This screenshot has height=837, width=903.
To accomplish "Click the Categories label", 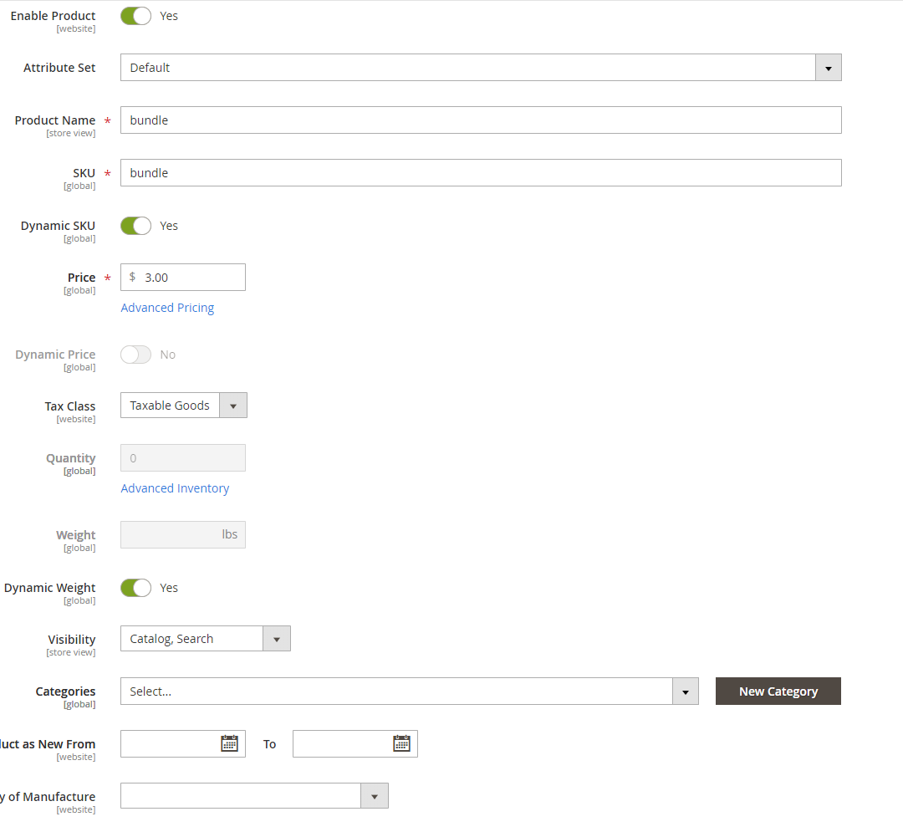I will [66, 692].
